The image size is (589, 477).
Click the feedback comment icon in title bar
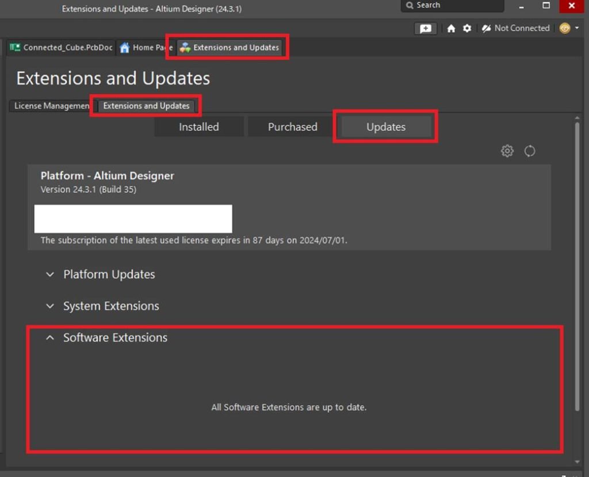(x=426, y=28)
